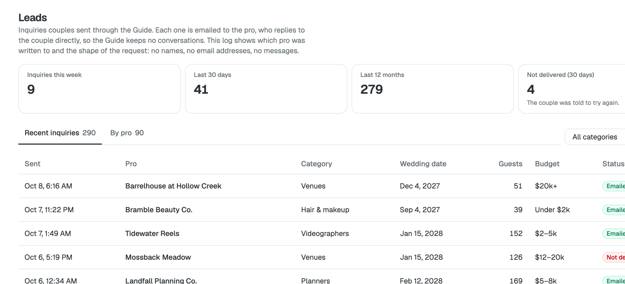Select the Recent inquiries tab
The width and height of the screenshot is (625, 284).
click(x=60, y=133)
